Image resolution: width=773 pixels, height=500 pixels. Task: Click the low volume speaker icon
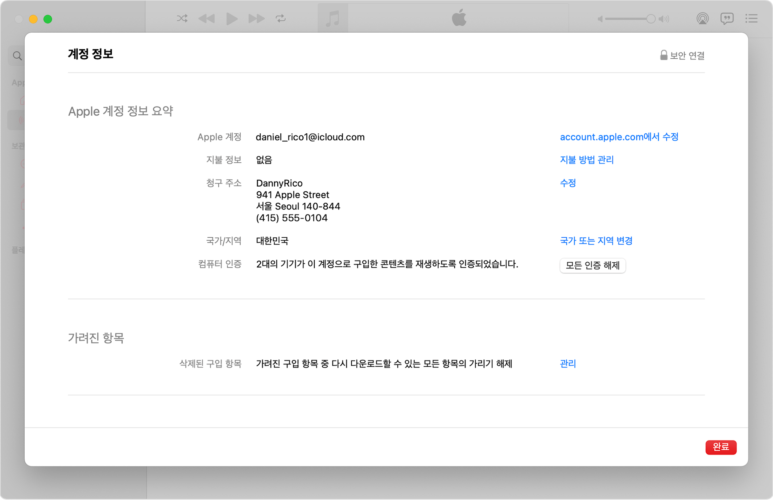point(600,19)
